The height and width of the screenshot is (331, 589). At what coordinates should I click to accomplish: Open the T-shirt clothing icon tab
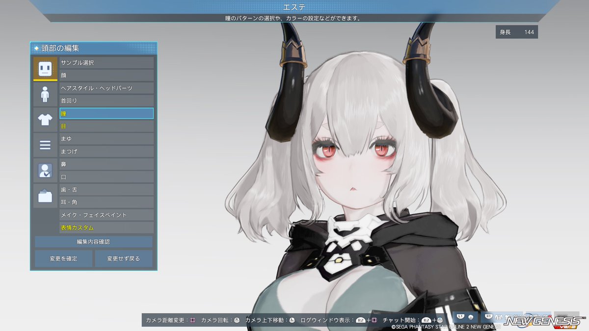[x=45, y=120]
